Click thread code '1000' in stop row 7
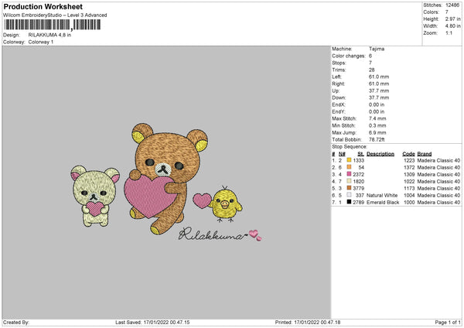464x328 pixels. 409,202
